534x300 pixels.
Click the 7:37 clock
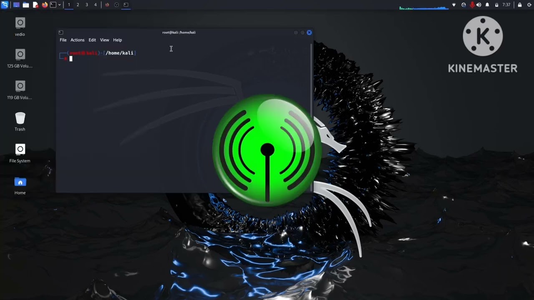(506, 5)
